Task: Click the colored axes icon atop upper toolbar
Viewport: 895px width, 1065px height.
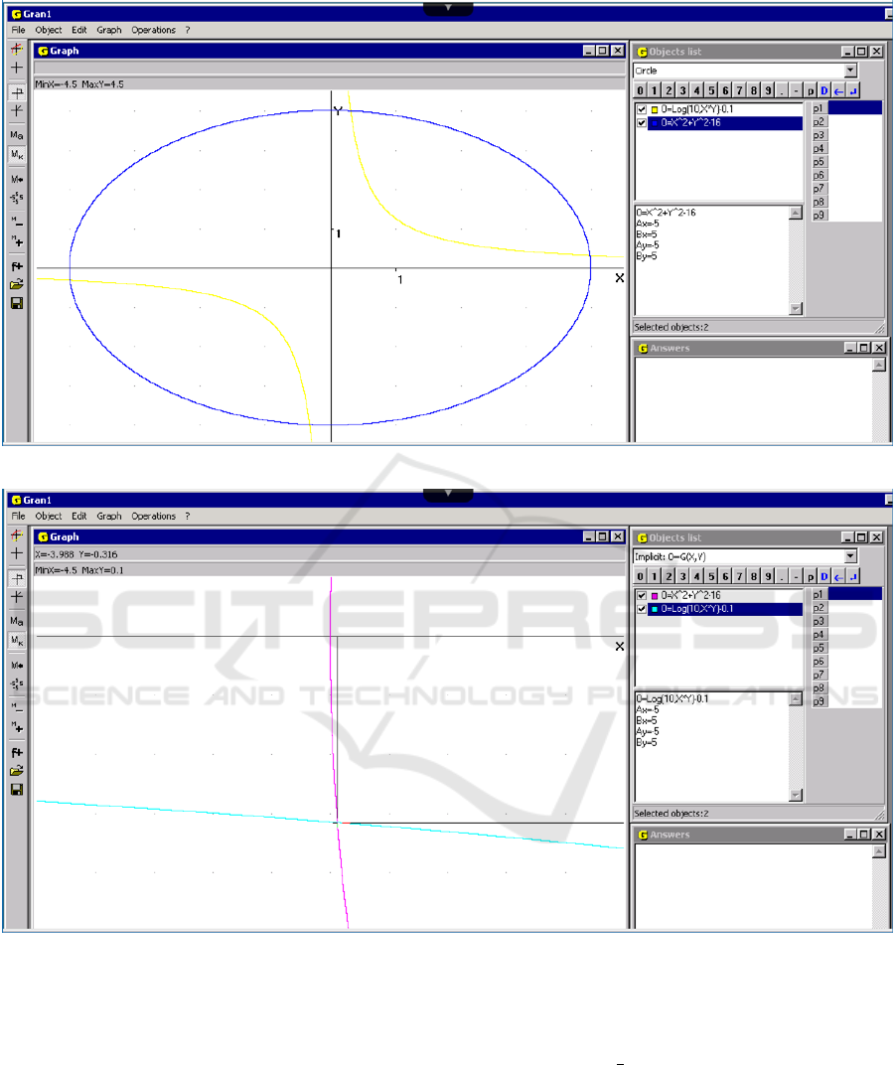Action: [x=17, y=48]
